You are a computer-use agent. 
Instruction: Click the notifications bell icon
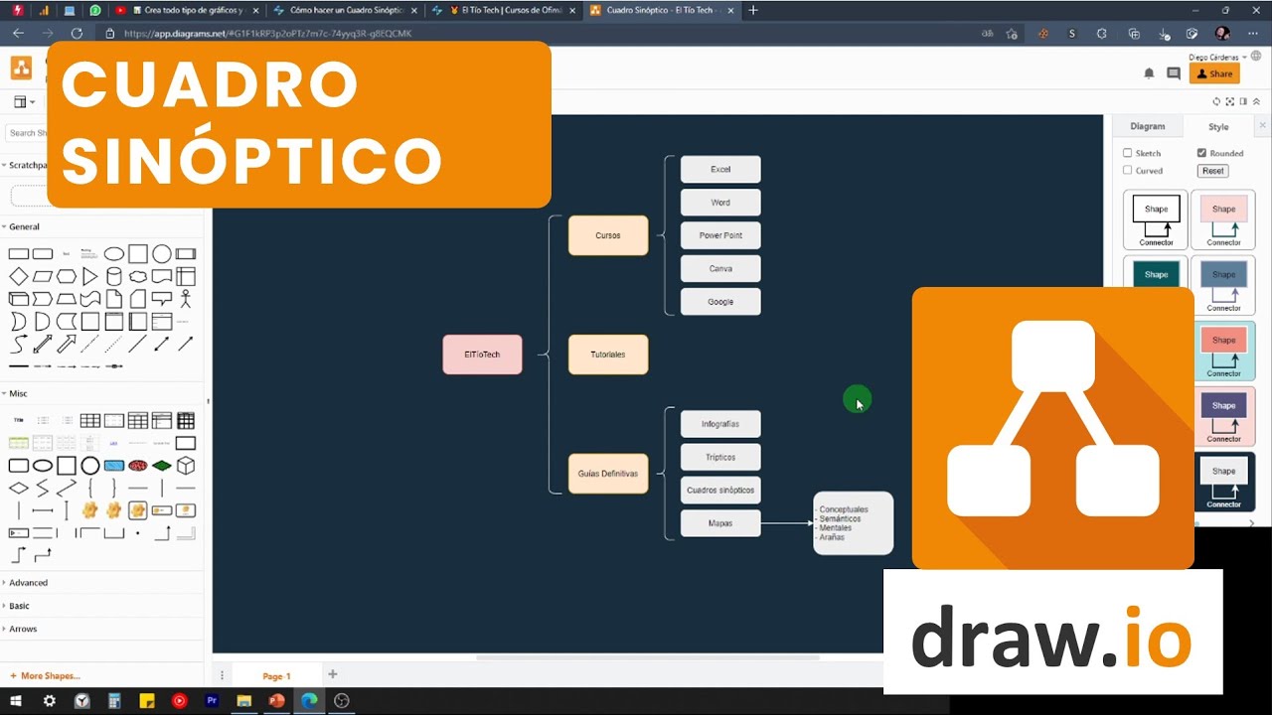pos(1149,73)
